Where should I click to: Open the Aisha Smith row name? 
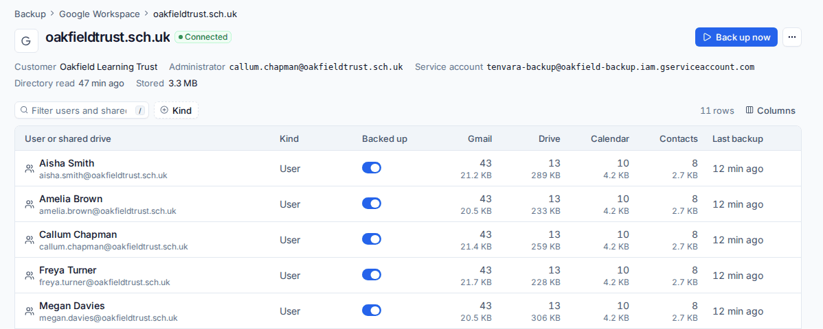(x=67, y=163)
